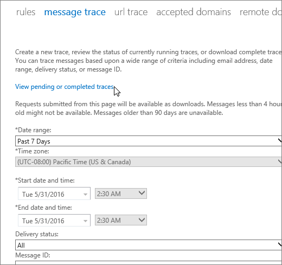
Task: Click the Message ID text box
Action: coord(149,263)
